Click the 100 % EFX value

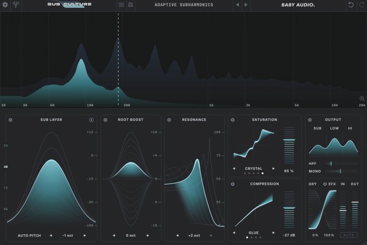(329, 235)
